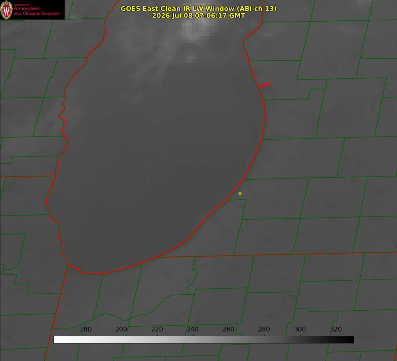Click the 260 colorbar tick label
The height and width of the screenshot is (361, 397).
tap(228, 329)
